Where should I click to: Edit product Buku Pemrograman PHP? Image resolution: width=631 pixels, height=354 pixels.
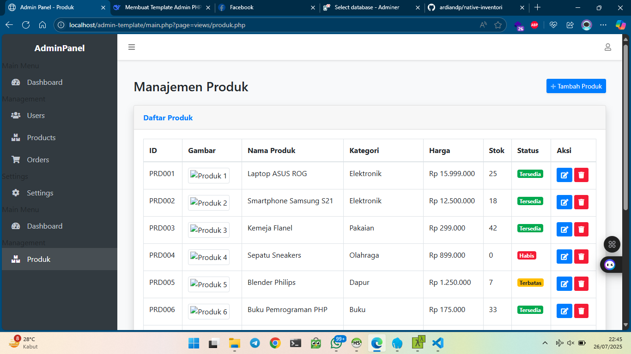[564, 311]
